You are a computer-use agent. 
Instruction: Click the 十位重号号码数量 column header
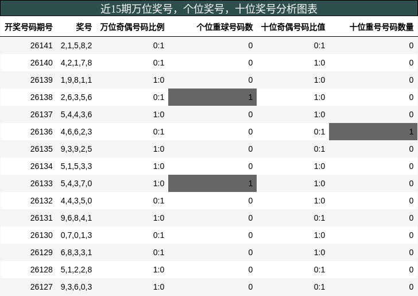[381, 27]
